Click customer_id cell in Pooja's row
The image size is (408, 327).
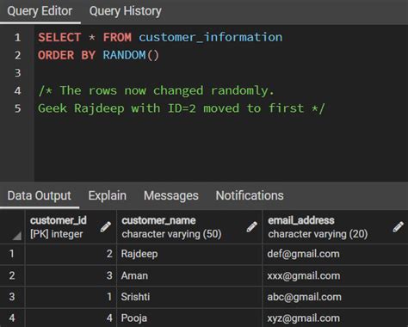pyautogui.click(x=71, y=318)
